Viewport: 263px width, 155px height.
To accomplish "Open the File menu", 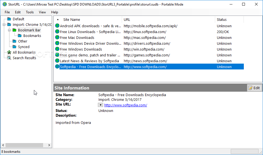I will click(x=7, y=12).
